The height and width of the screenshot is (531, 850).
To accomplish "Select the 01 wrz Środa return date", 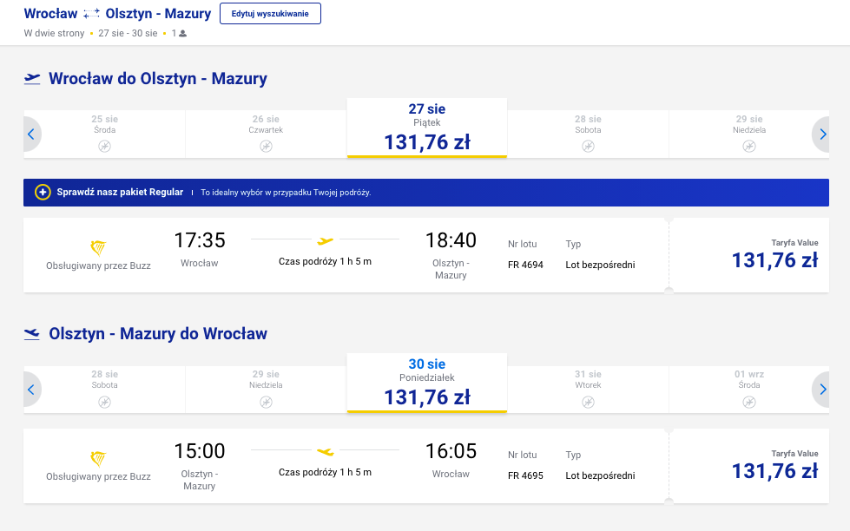I will point(749,389).
